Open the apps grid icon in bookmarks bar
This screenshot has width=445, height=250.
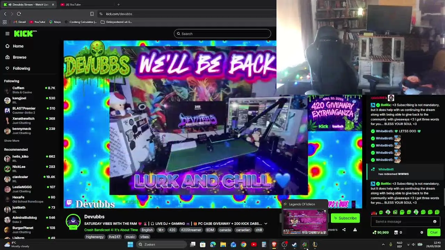pos(5,22)
